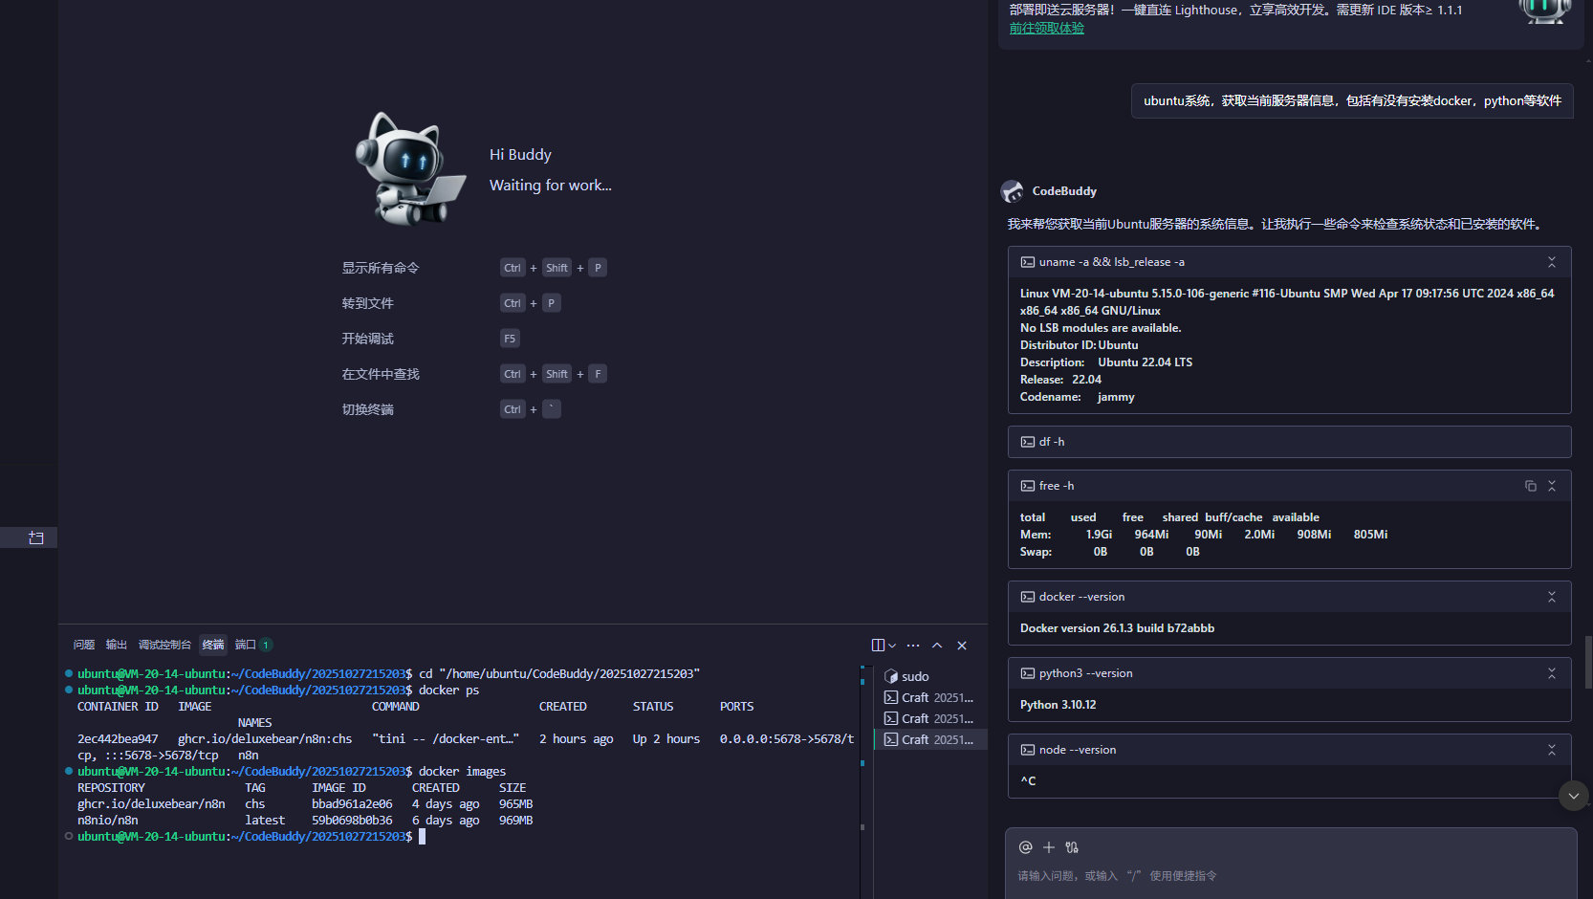
Task: Click the user message about ubuntu系统
Action: pyautogui.click(x=1352, y=100)
